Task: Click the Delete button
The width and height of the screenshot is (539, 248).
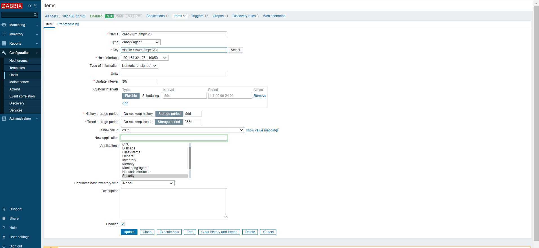Action: [x=250, y=232]
